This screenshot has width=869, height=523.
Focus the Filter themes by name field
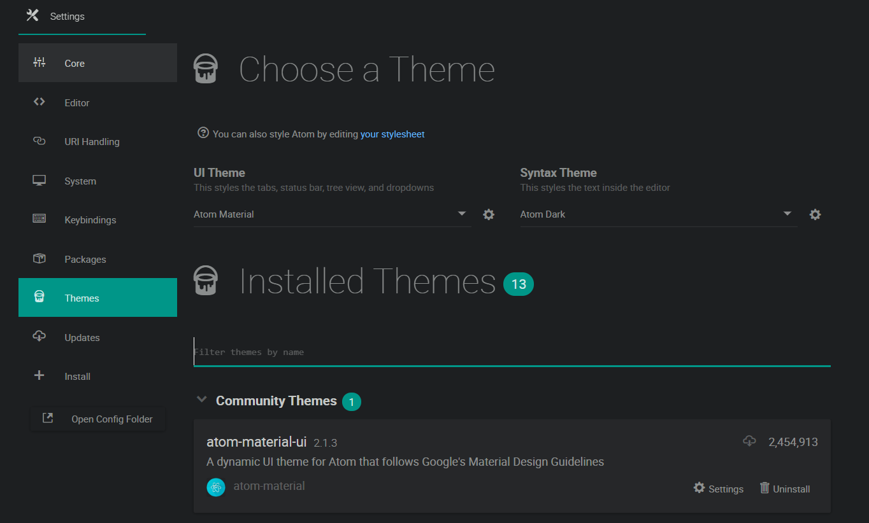point(512,352)
